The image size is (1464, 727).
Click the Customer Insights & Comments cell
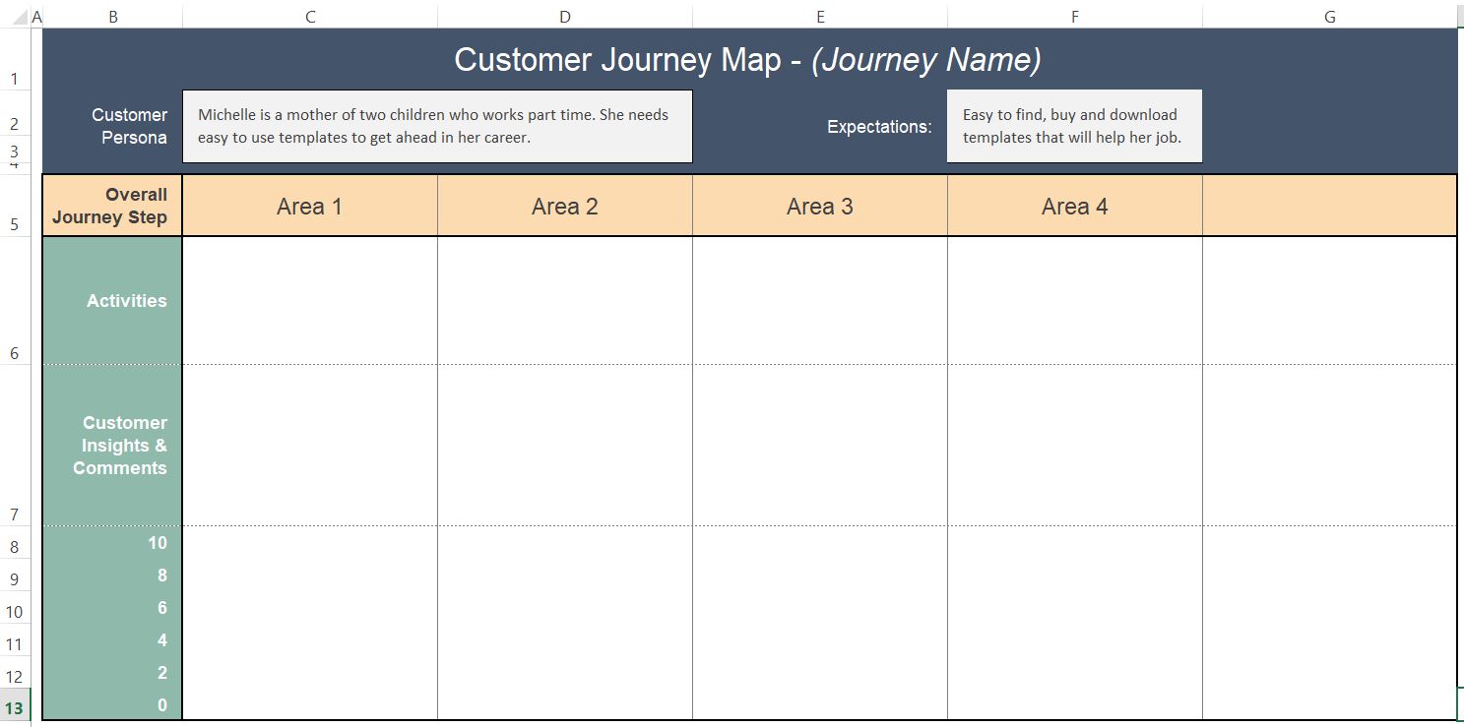112,446
